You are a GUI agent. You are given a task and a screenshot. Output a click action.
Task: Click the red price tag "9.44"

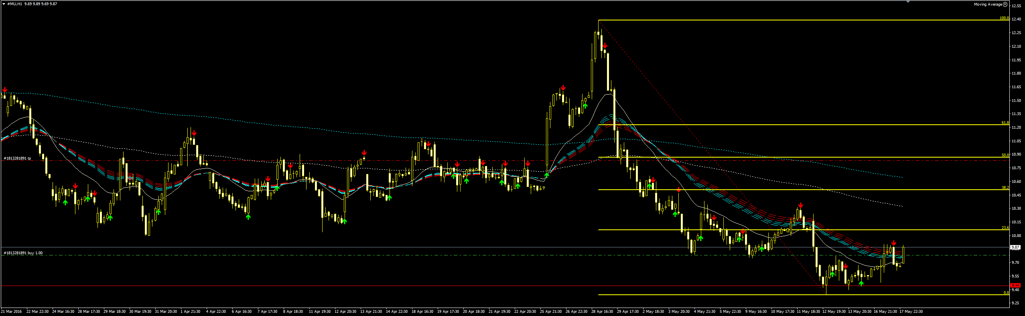coord(1015,286)
